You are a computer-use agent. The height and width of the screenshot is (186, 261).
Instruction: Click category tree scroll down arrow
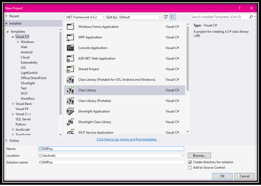coord(61,135)
